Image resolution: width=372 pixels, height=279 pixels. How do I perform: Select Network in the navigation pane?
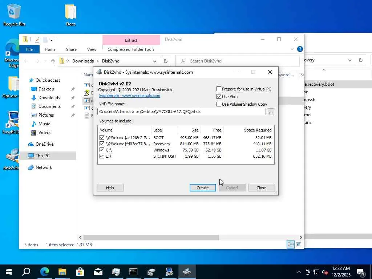click(44, 167)
